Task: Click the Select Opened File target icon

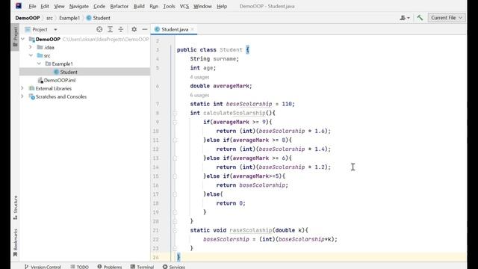Action: [x=99, y=29]
